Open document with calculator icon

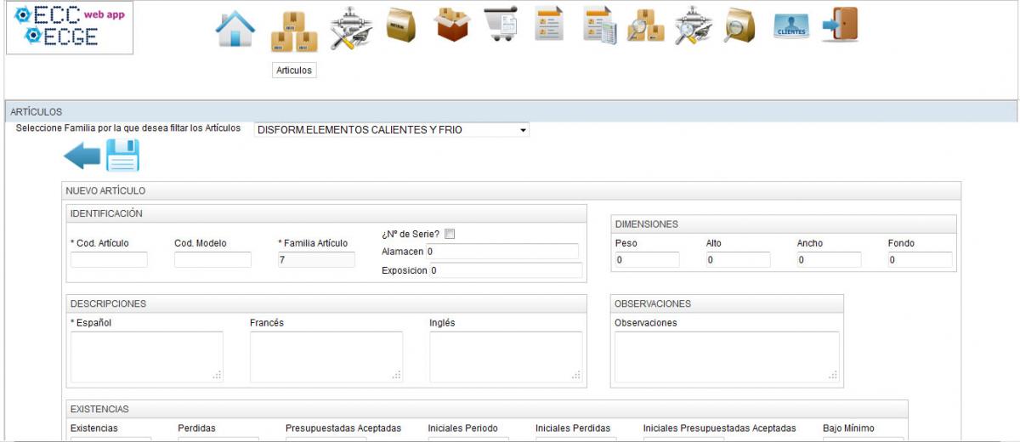600,25
